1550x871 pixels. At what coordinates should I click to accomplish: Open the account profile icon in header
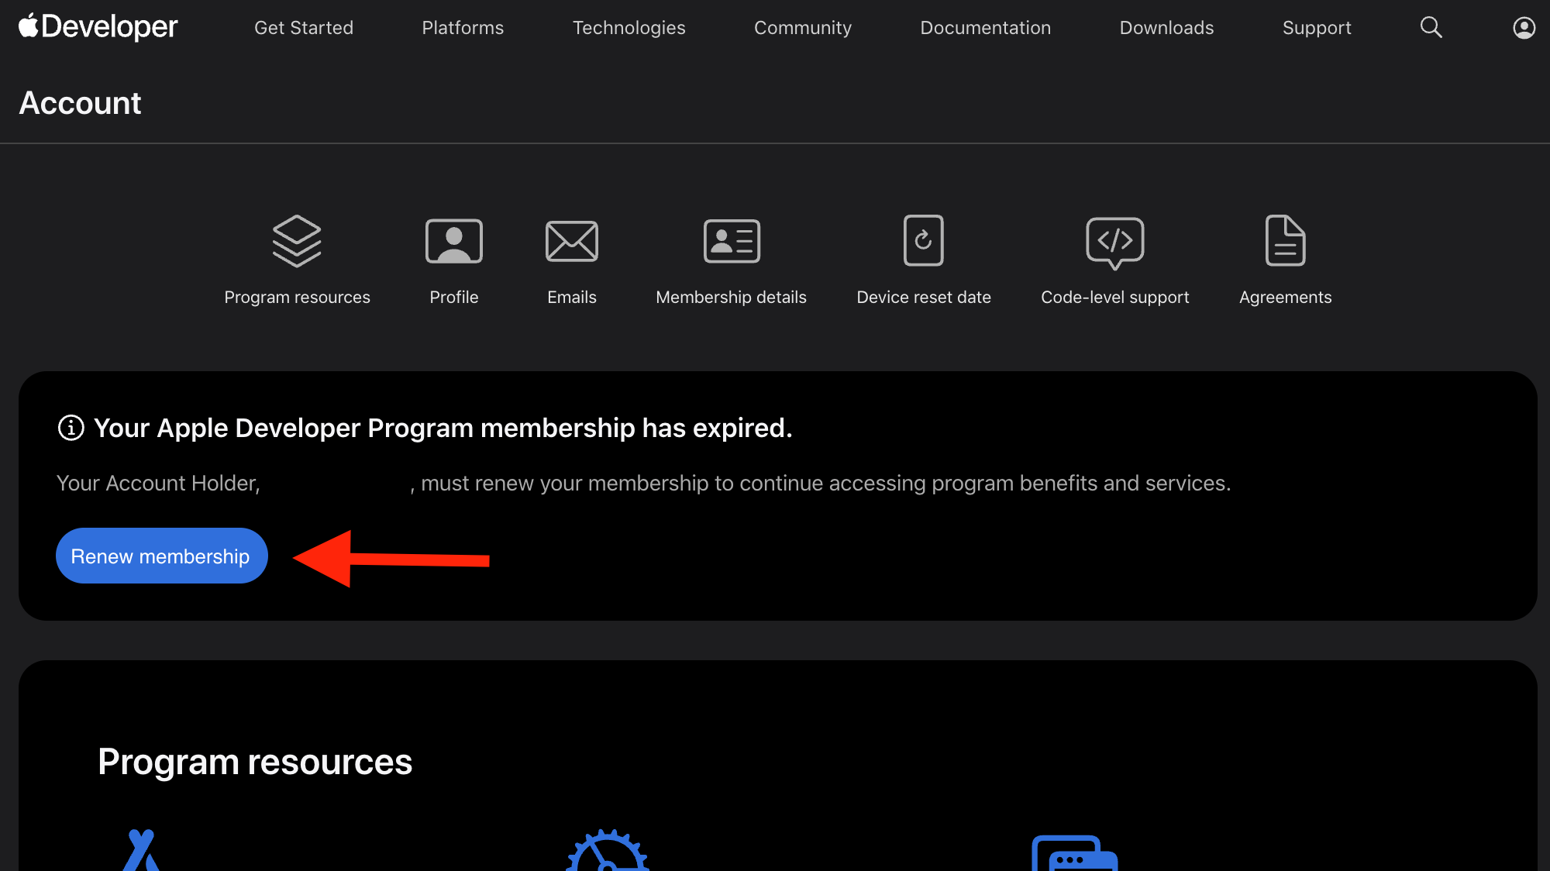click(x=1524, y=28)
